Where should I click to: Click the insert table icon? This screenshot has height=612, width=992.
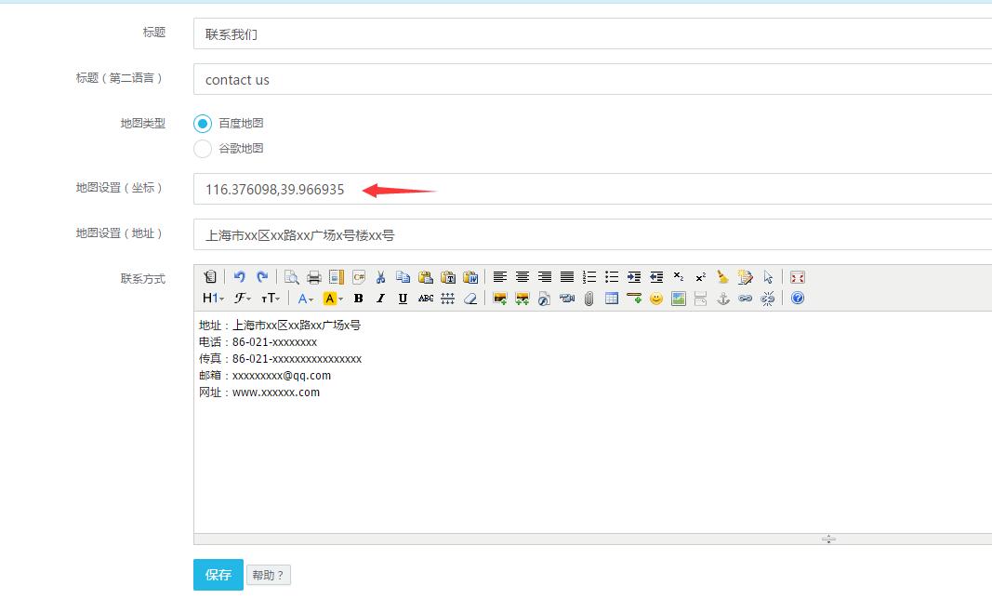pyautogui.click(x=612, y=299)
